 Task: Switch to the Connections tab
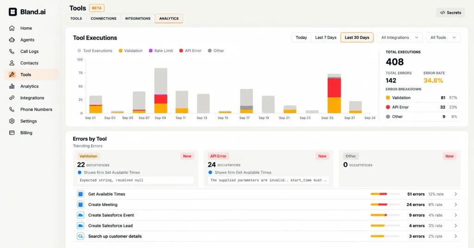coord(103,19)
